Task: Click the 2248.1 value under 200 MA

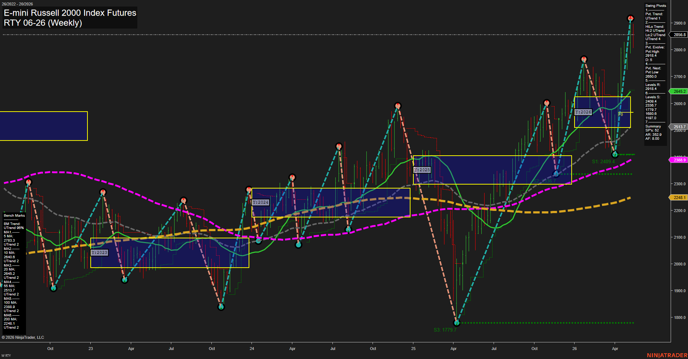Action: point(9,323)
